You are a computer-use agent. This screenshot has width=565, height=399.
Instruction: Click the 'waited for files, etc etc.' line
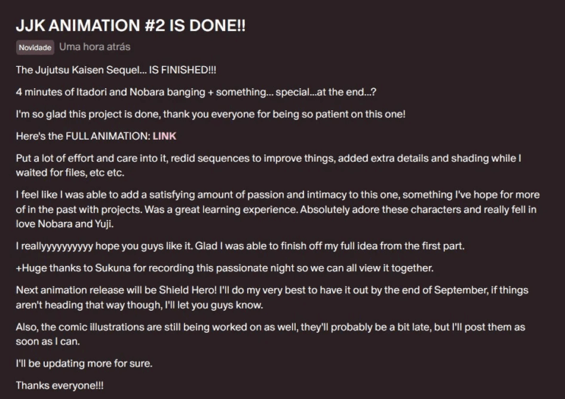[70, 173]
